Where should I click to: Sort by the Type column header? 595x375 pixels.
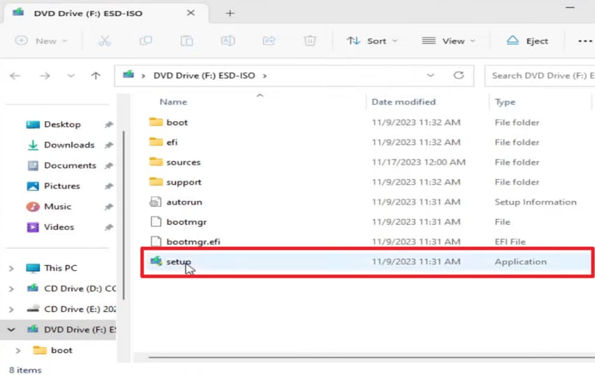[x=505, y=102]
